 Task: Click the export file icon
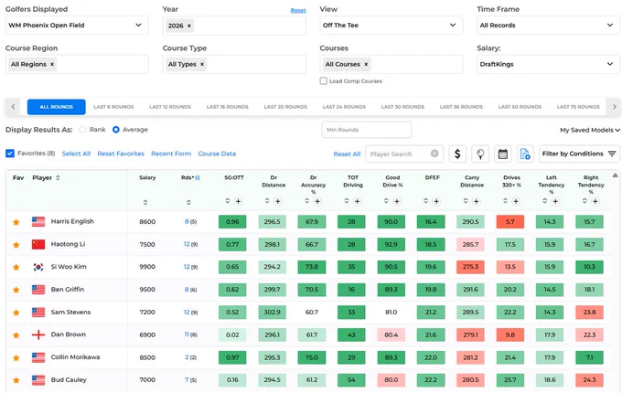tap(525, 154)
